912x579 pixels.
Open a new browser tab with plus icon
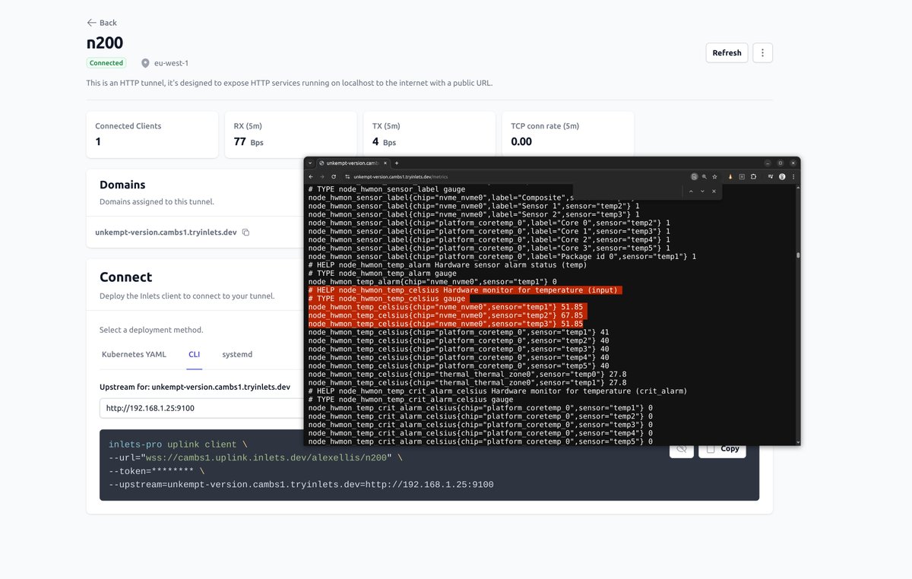pyautogui.click(x=397, y=163)
